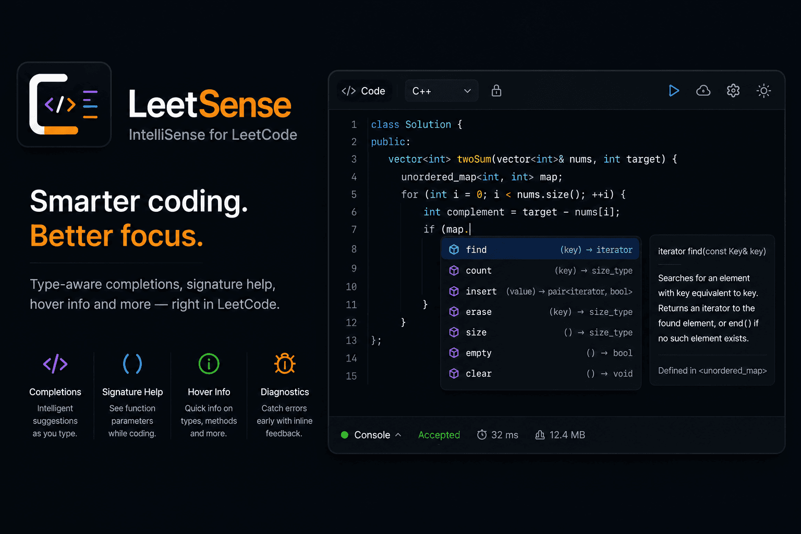This screenshot has height=534, width=801.
Task: Click line number 15 in gutter
Action: [x=351, y=376]
